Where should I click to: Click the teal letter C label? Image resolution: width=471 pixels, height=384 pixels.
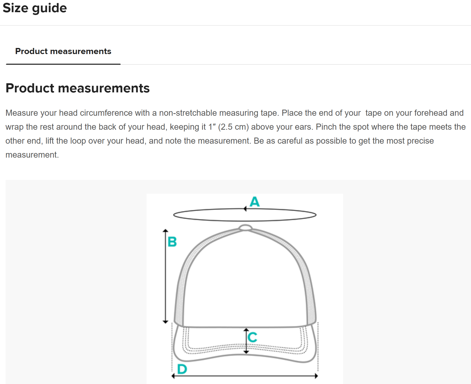[x=253, y=337]
